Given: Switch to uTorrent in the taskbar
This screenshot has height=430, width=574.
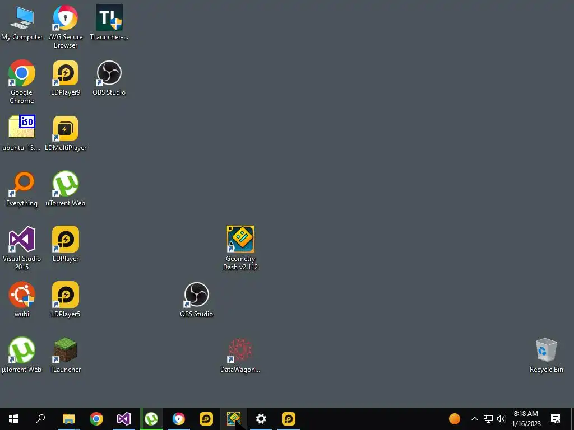Looking at the screenshot, I should pyautogui.click(x=151, y=419).
